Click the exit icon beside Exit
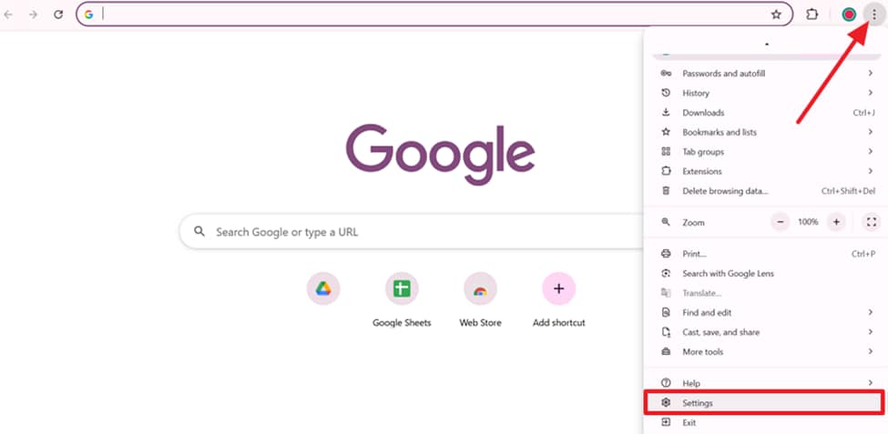 tap(666, 423)
